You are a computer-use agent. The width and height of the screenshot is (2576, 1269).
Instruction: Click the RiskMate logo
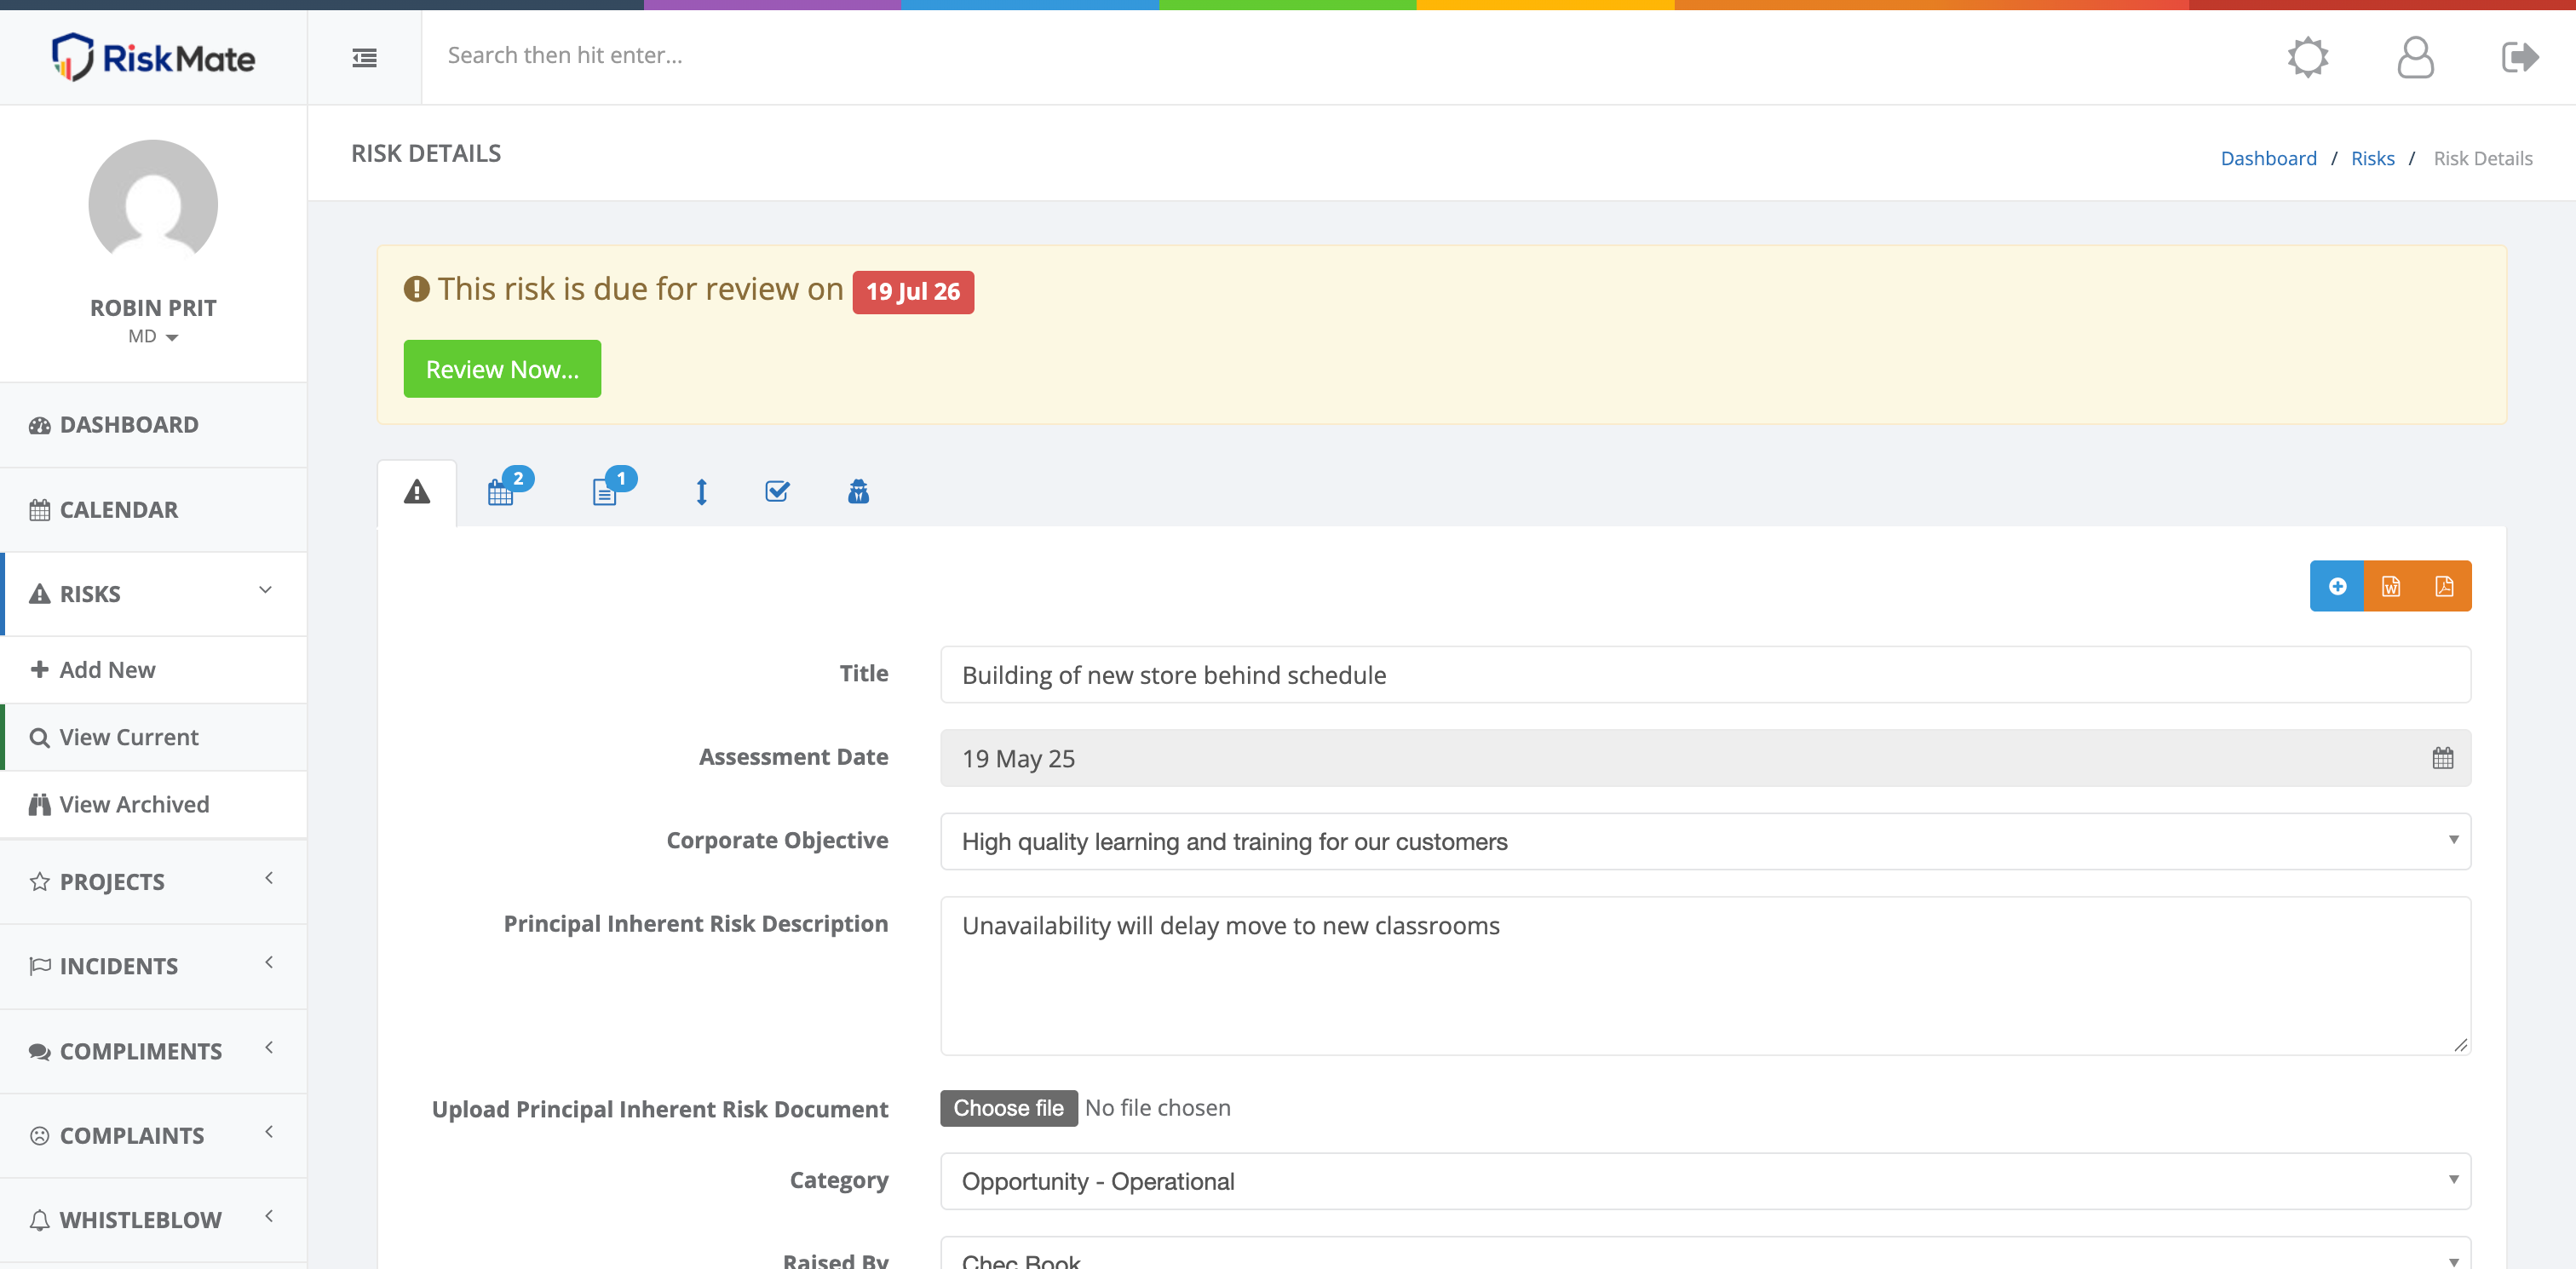click(x=153, y=57)
